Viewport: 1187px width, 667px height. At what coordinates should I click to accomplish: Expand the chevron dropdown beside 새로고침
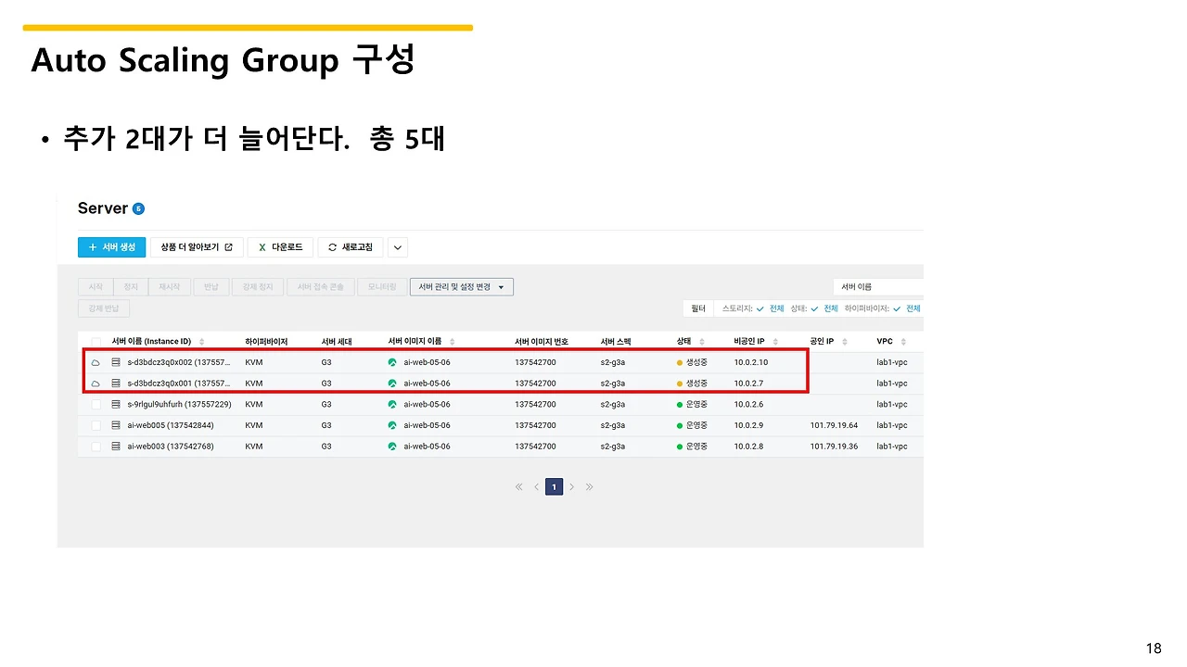397,247
